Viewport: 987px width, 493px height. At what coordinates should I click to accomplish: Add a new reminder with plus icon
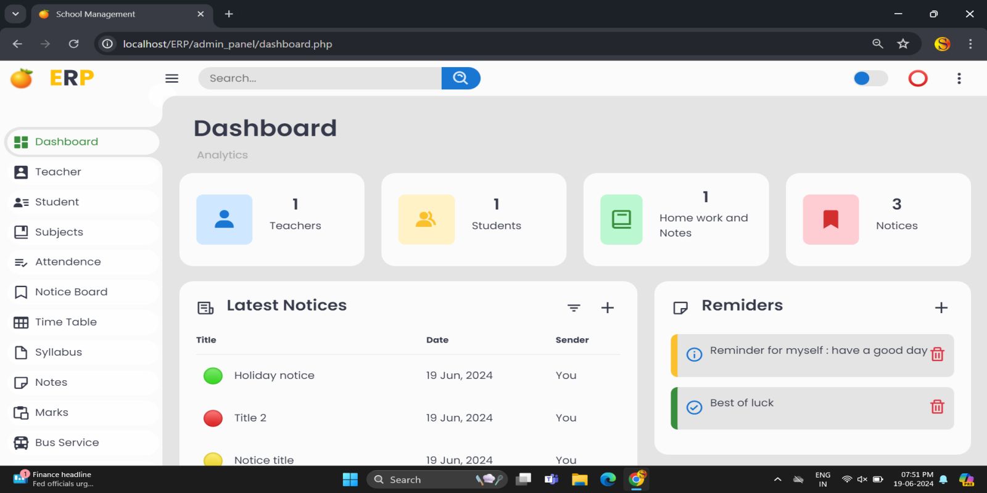(941, 308)
